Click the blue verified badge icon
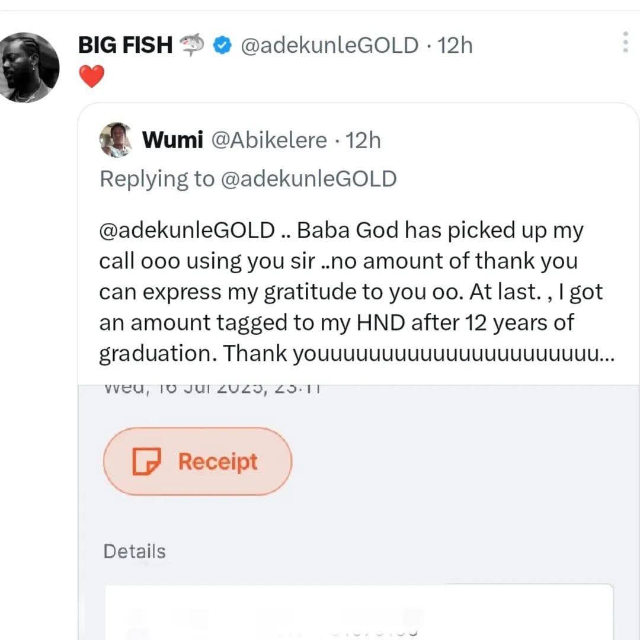 tap(223, 45)
